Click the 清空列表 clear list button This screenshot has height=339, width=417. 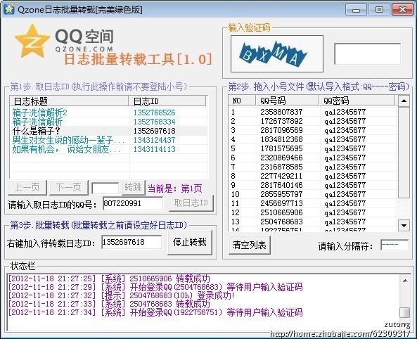click(x=249, y=245)
